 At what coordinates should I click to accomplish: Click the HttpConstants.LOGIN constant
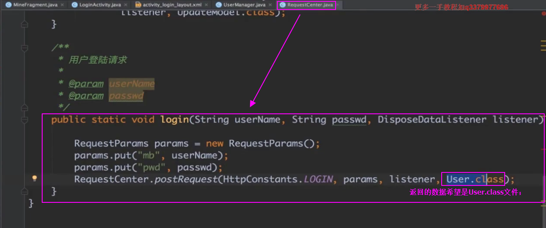(x=278, y=179)
